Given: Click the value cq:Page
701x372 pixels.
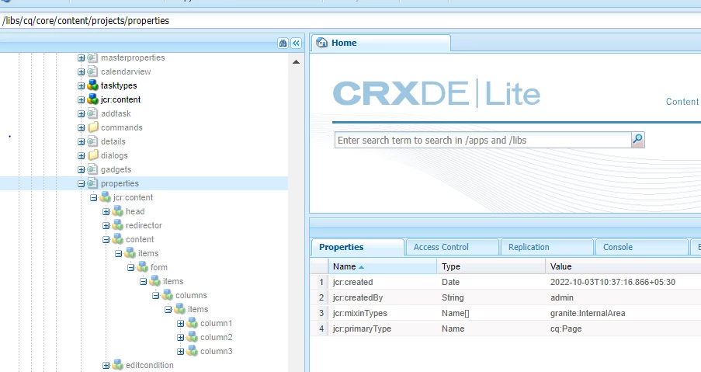Looking at the screenshot, I should (566, 329).
